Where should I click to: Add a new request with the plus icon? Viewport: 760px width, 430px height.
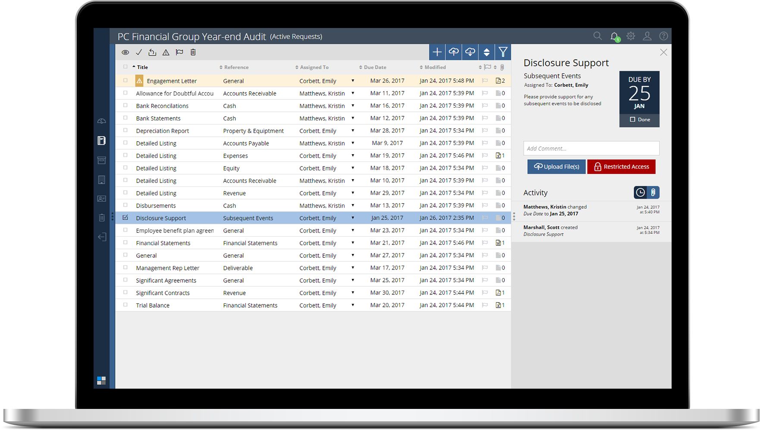pos(437,52)
